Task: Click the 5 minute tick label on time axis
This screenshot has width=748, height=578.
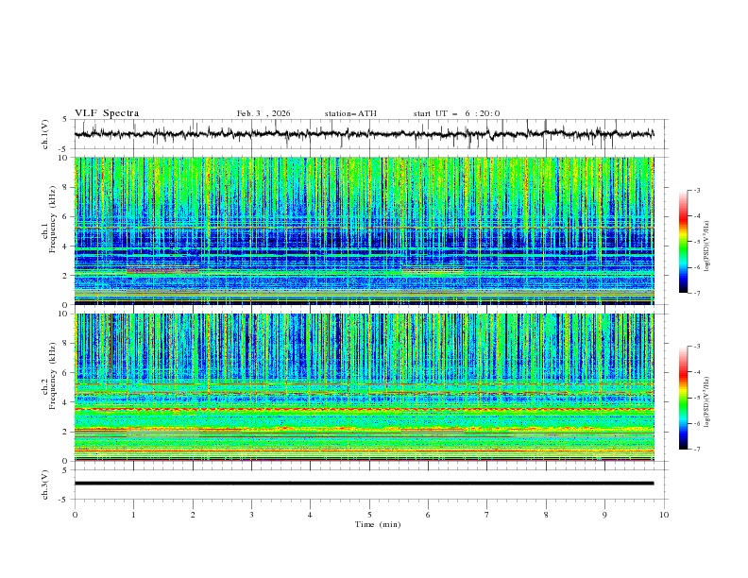Action: [369, 515]
